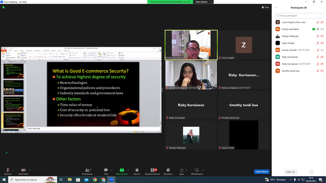Expand audio options arrow next to Unmute
The image size is (326, 183).
pyautogui.click(x=13, y=170)
